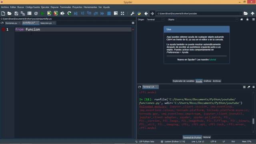Start debugging the file
This screenshot has width=256, height=144.
pos(76,13)
